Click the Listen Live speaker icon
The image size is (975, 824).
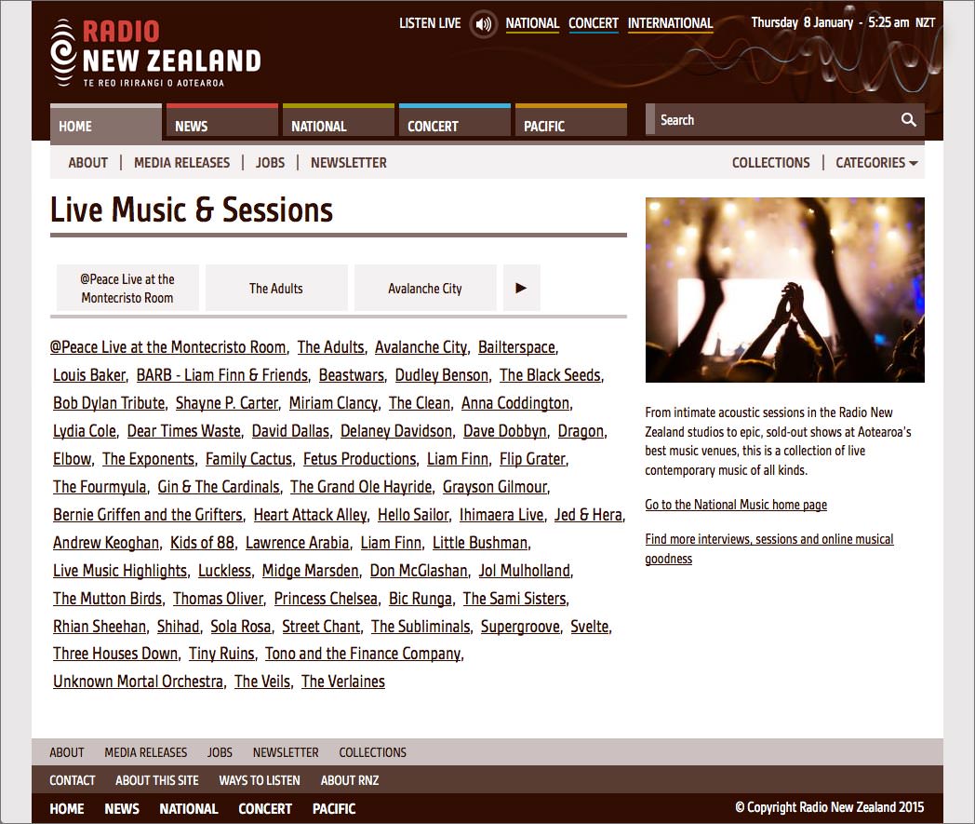tap(483, 25)
